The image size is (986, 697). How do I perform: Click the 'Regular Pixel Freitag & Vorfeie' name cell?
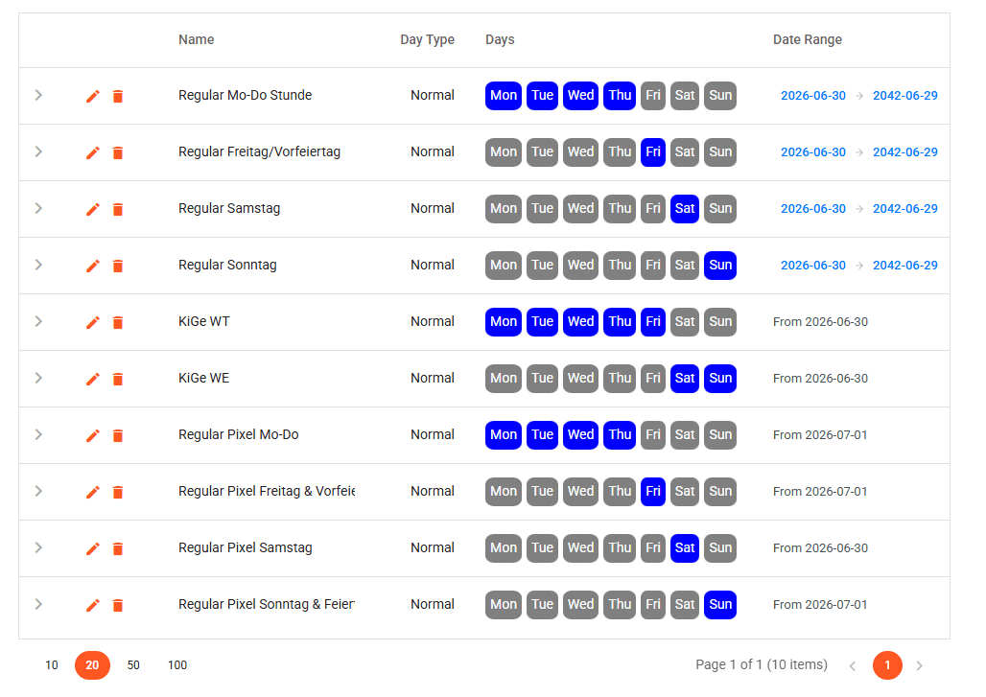[267, 491]
